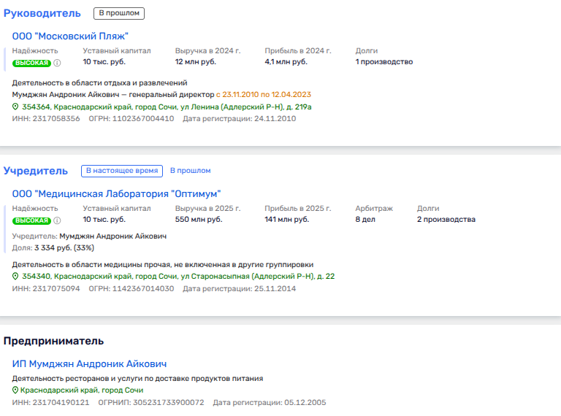Click map pin icon in Предприниматель section

15,390
